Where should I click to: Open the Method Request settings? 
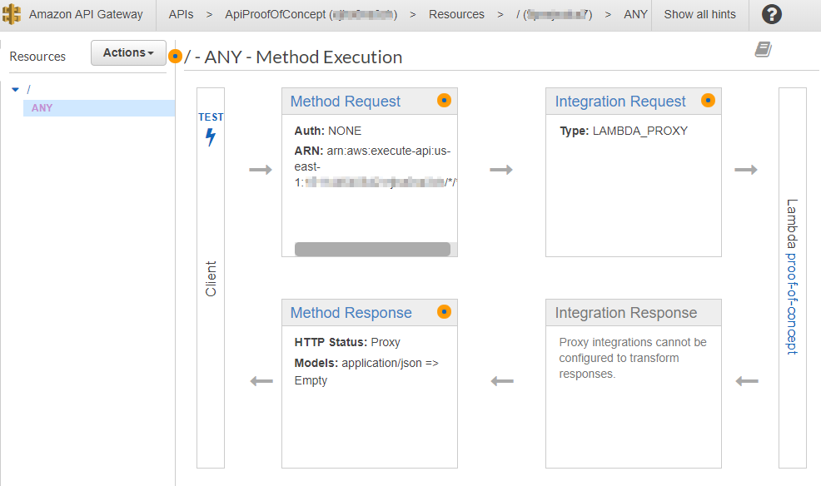click(344, 101)
